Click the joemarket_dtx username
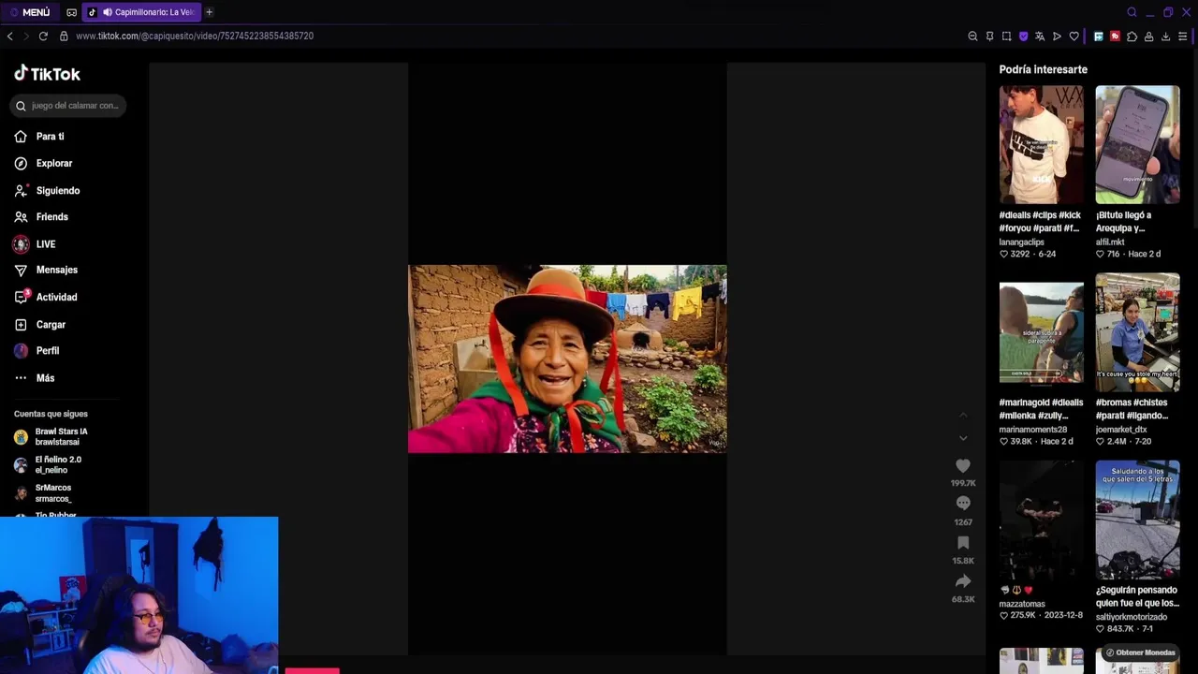Viewport: 1198px width, 674px height. coord(1121,430)
